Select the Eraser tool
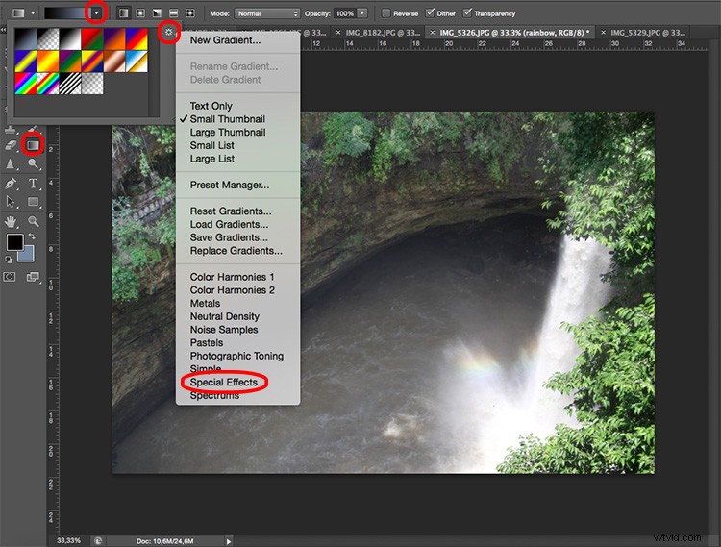The image size is (721, 547). (x=11, y=145)
